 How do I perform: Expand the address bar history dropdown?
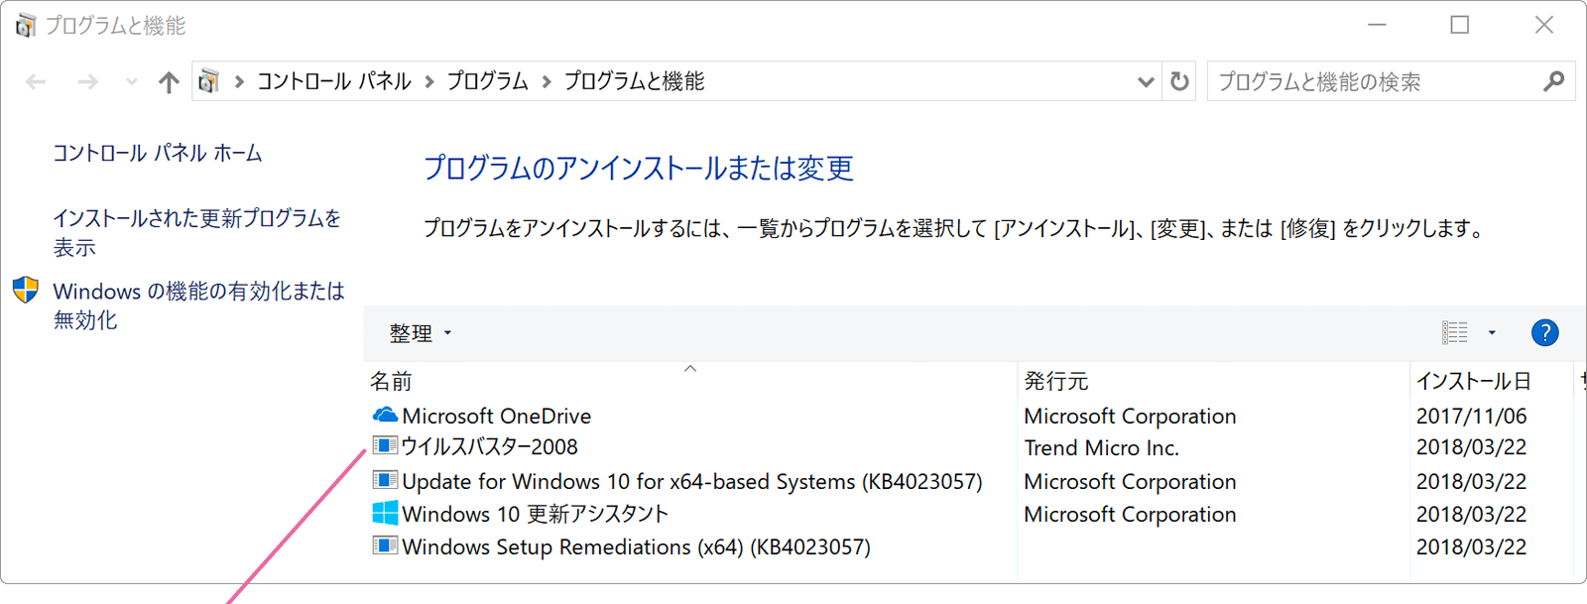(x=1146, y=81)
